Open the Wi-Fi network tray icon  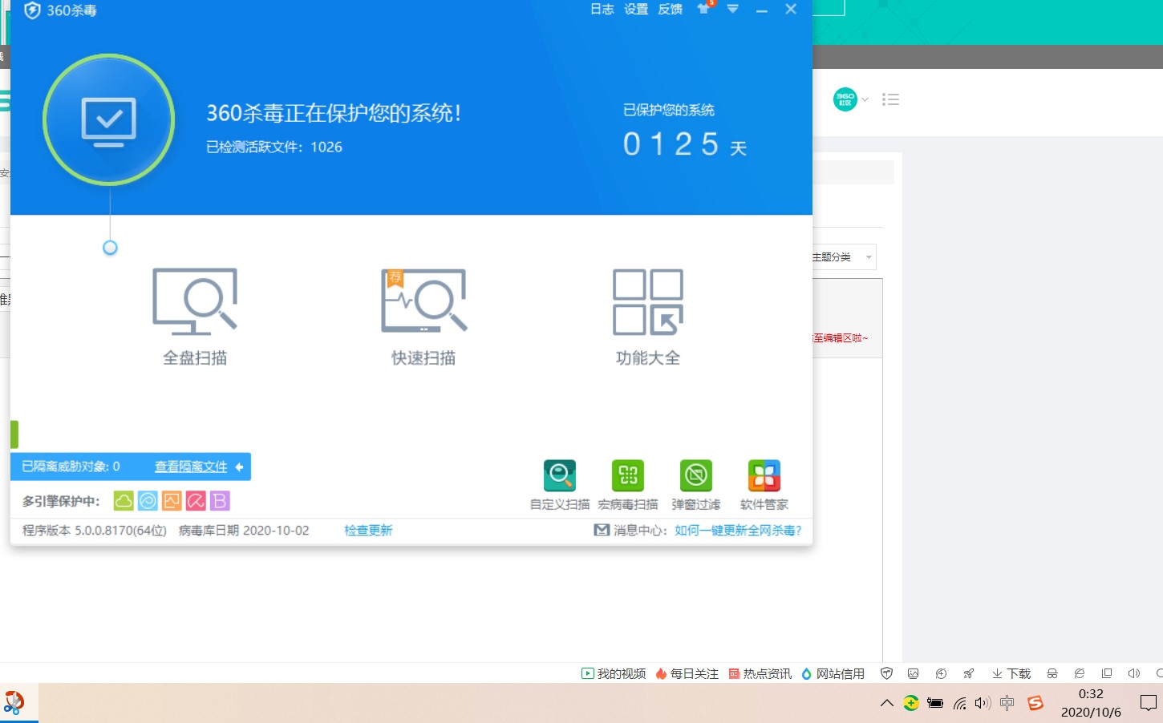(959, 703)
